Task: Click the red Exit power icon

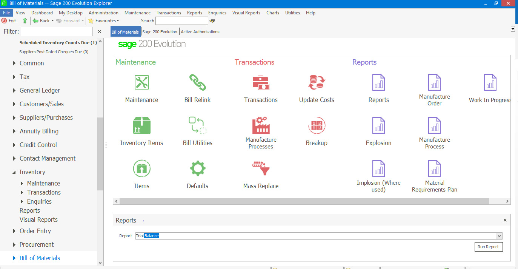Action: (4, 21)
